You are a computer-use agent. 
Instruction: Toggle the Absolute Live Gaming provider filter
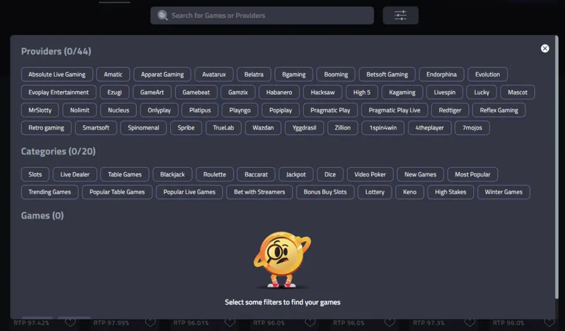57,74
